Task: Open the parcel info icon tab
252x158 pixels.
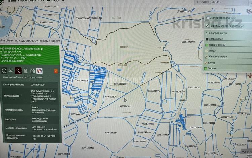Action: (4, 71)
